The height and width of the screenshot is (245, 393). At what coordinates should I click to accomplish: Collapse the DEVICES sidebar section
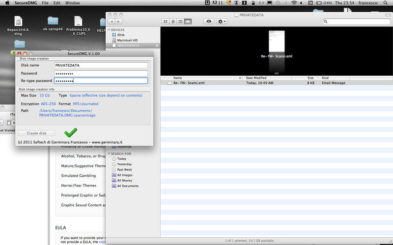[109, 30]
